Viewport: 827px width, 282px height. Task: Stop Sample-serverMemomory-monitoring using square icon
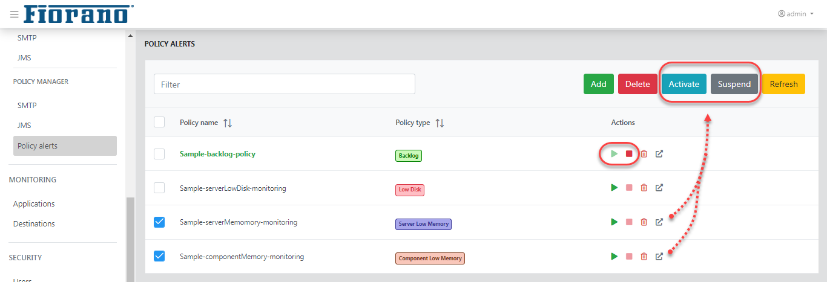[x=629, y=222]
